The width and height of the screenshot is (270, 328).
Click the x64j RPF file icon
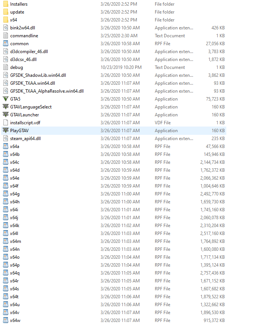(x=6, y=218)
